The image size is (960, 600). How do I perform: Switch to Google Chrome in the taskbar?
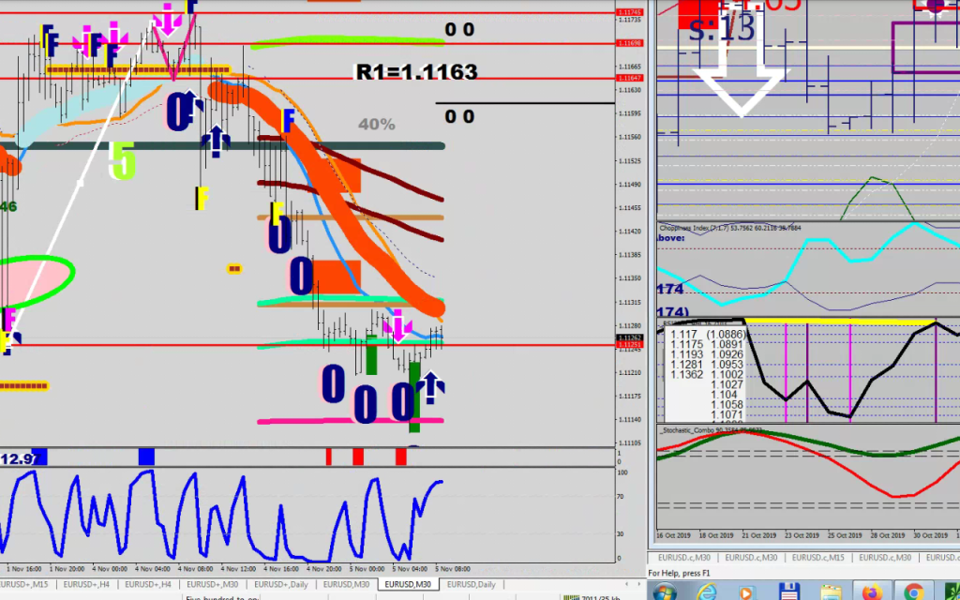point(913,591)
